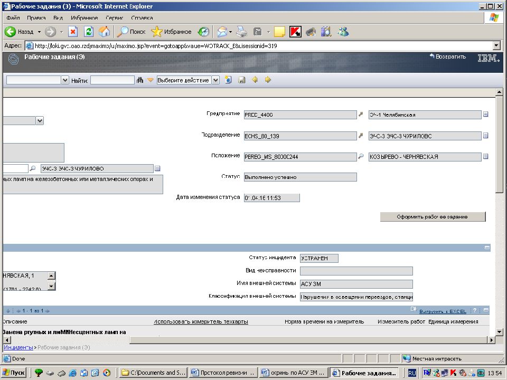Screen dimensions: 507x380
Task: Open the query dropdown left of Найти
Action: pyautogui.click(x=65, y=80)
